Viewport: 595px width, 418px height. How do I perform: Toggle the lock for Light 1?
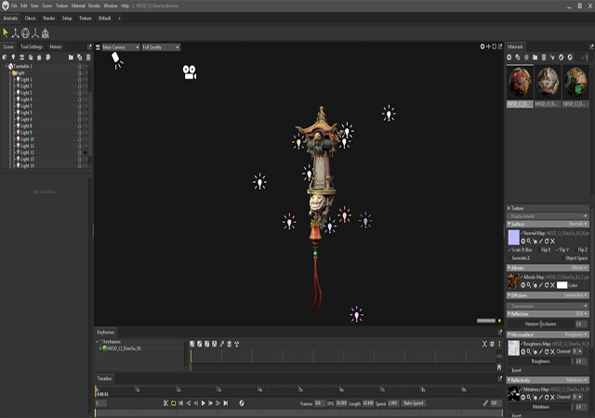point(79,80)
